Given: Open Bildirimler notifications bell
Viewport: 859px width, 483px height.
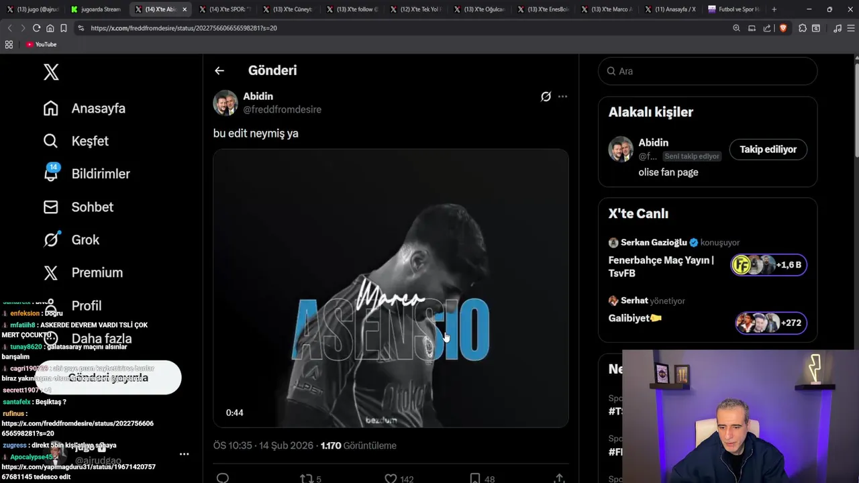Looking at the screenshot, I should point(51,174).
